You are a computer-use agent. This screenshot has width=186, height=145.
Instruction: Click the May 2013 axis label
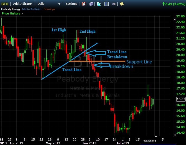[53, 143]
